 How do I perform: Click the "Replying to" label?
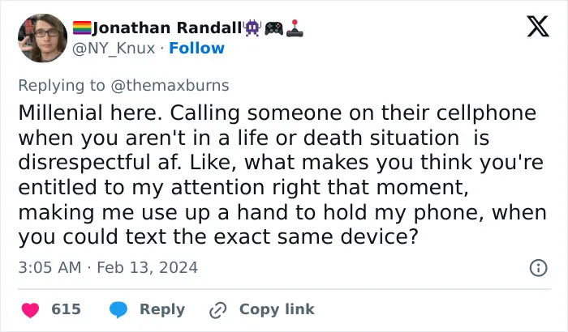point(62,86)
